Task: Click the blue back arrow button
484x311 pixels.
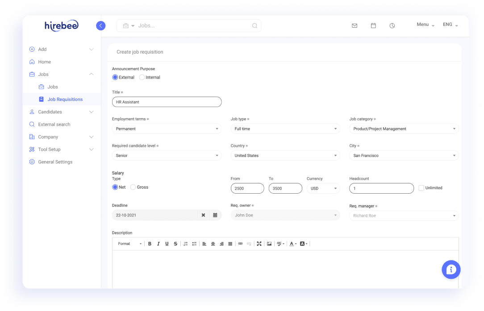Action: [100, 25]
